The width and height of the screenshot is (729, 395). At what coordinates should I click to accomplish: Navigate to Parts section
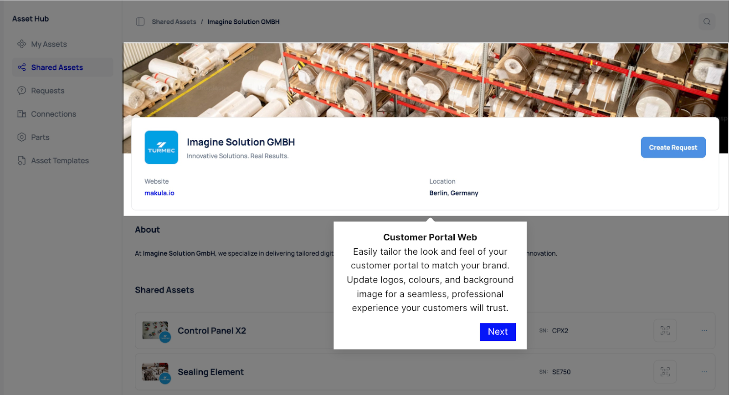(62, 137)
